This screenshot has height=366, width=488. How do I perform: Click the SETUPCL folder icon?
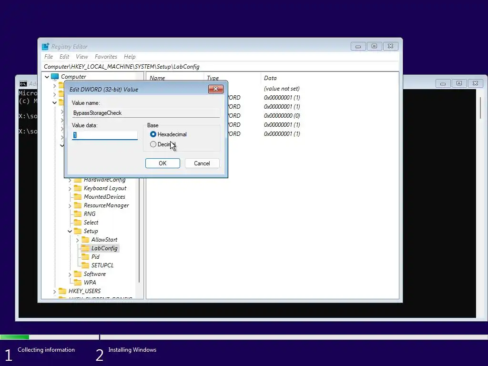(x=85, y=265)
